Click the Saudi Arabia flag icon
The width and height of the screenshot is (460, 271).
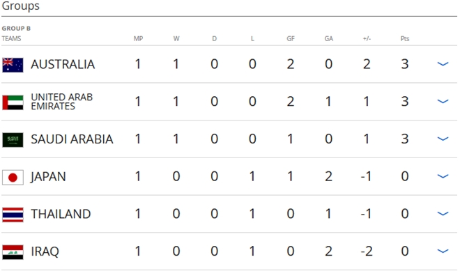pyautogui.click(x=13, y=140)
